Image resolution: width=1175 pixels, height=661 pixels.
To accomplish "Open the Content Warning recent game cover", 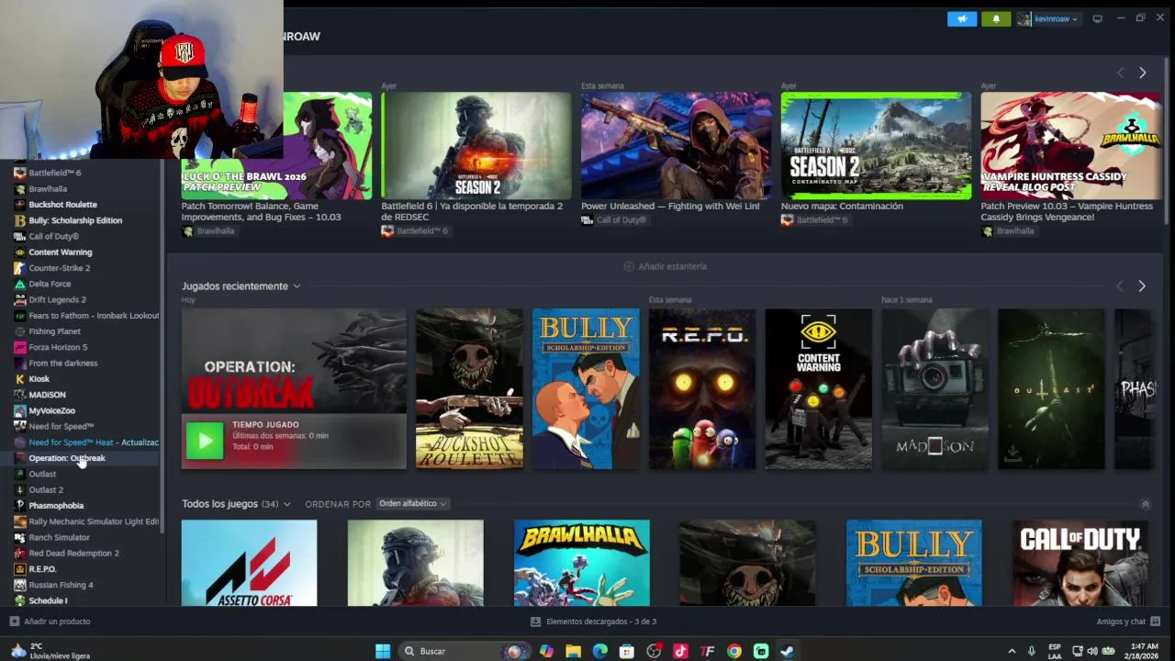I will click(x=819, y=388).
